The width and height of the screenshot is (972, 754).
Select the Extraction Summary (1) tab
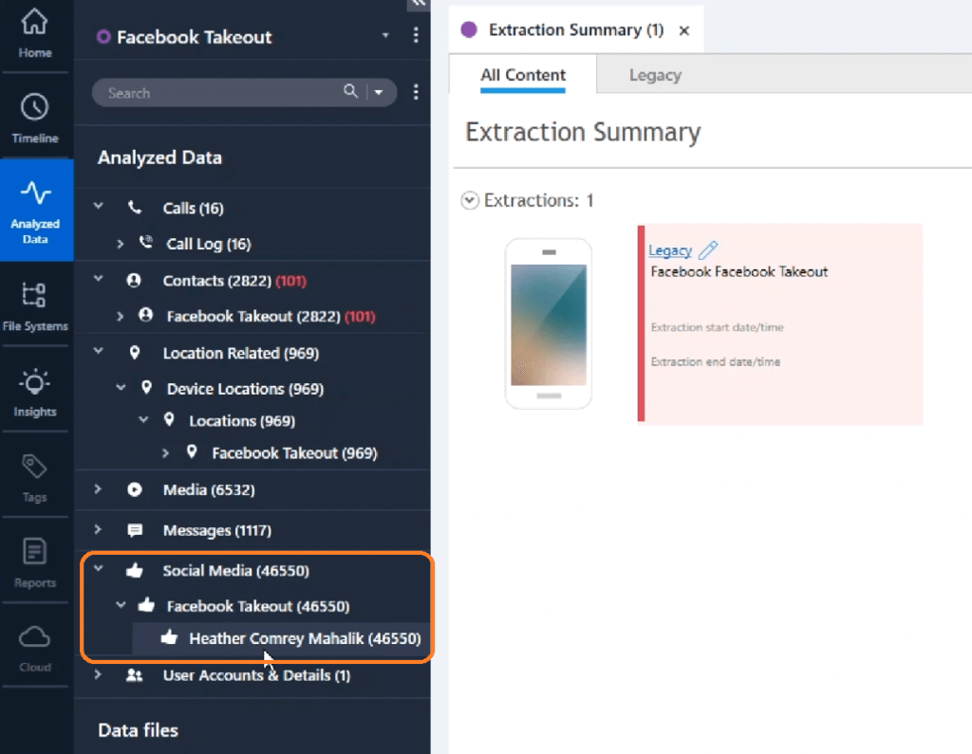coord(576,29)
